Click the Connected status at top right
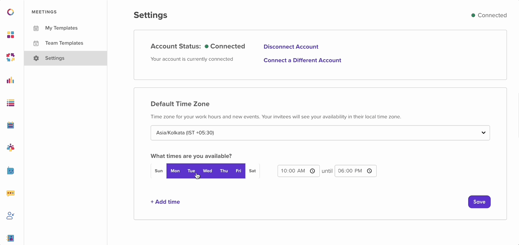519x245 pixels. coord(489,15)
